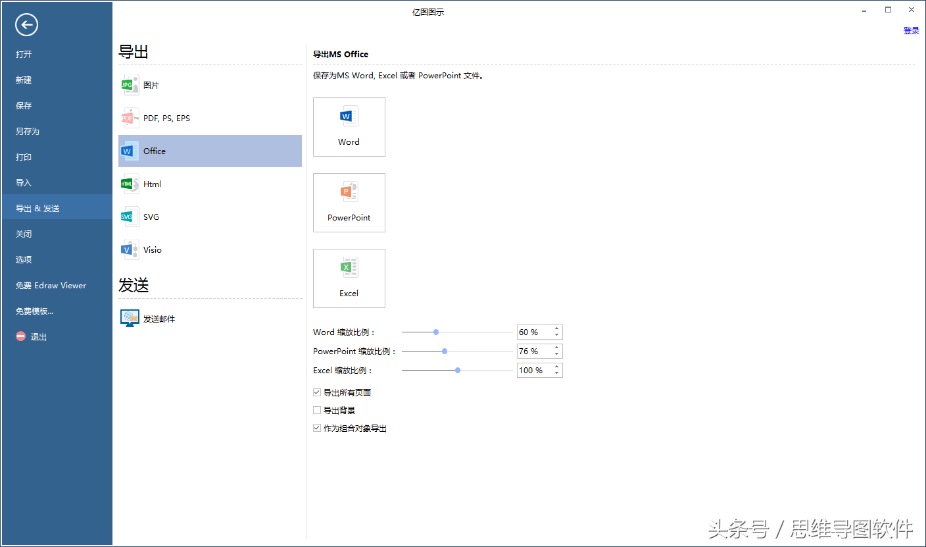
Task: Click the Word 缩放比例 slider handle
Action: click(x=436, y=332)
